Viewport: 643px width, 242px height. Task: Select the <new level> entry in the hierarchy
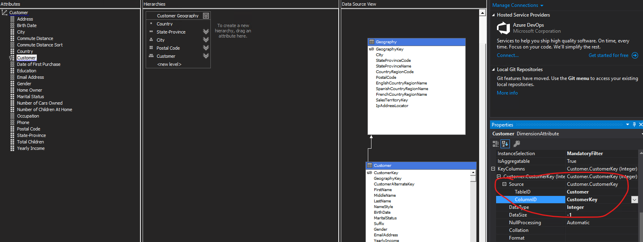coord(169,64)
